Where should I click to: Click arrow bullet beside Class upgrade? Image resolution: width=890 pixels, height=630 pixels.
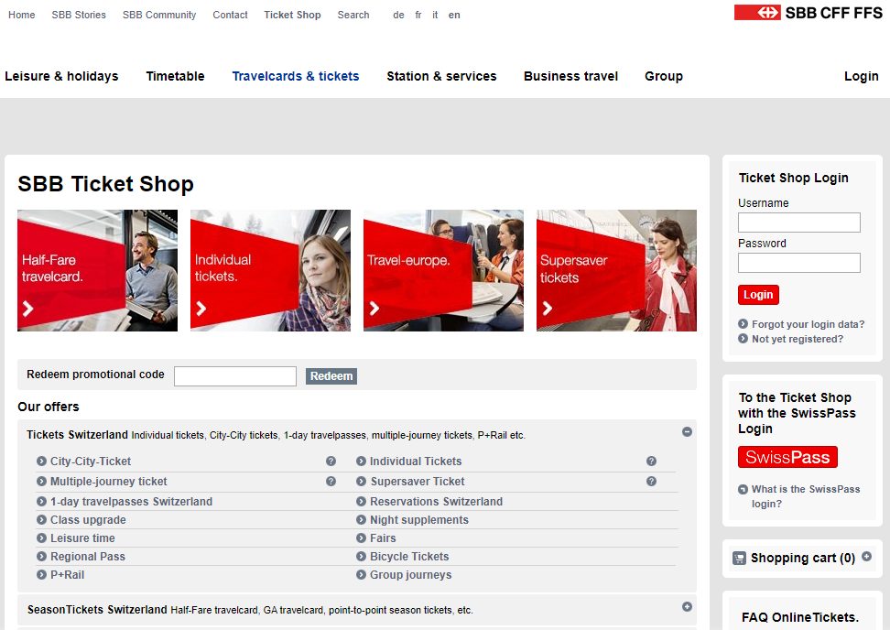(41, 520)
